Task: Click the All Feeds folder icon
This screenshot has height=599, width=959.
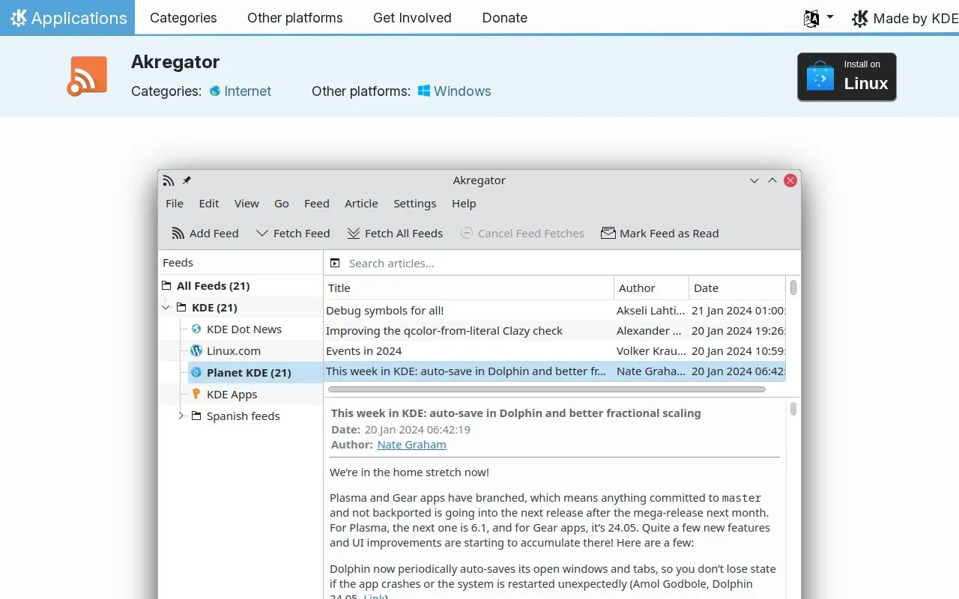Action: (167, 285)
